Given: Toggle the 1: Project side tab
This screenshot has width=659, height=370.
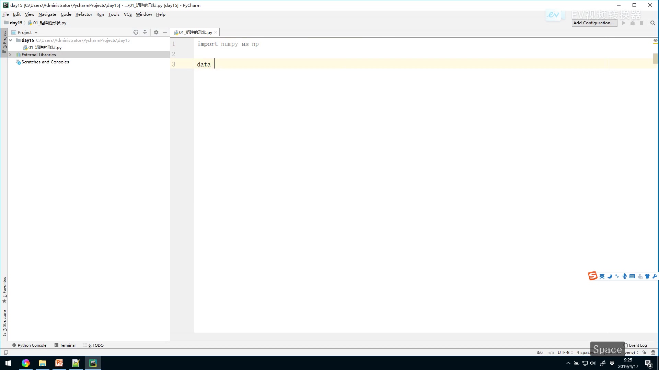Looking at the screenshot, I should tap(4, 42).
